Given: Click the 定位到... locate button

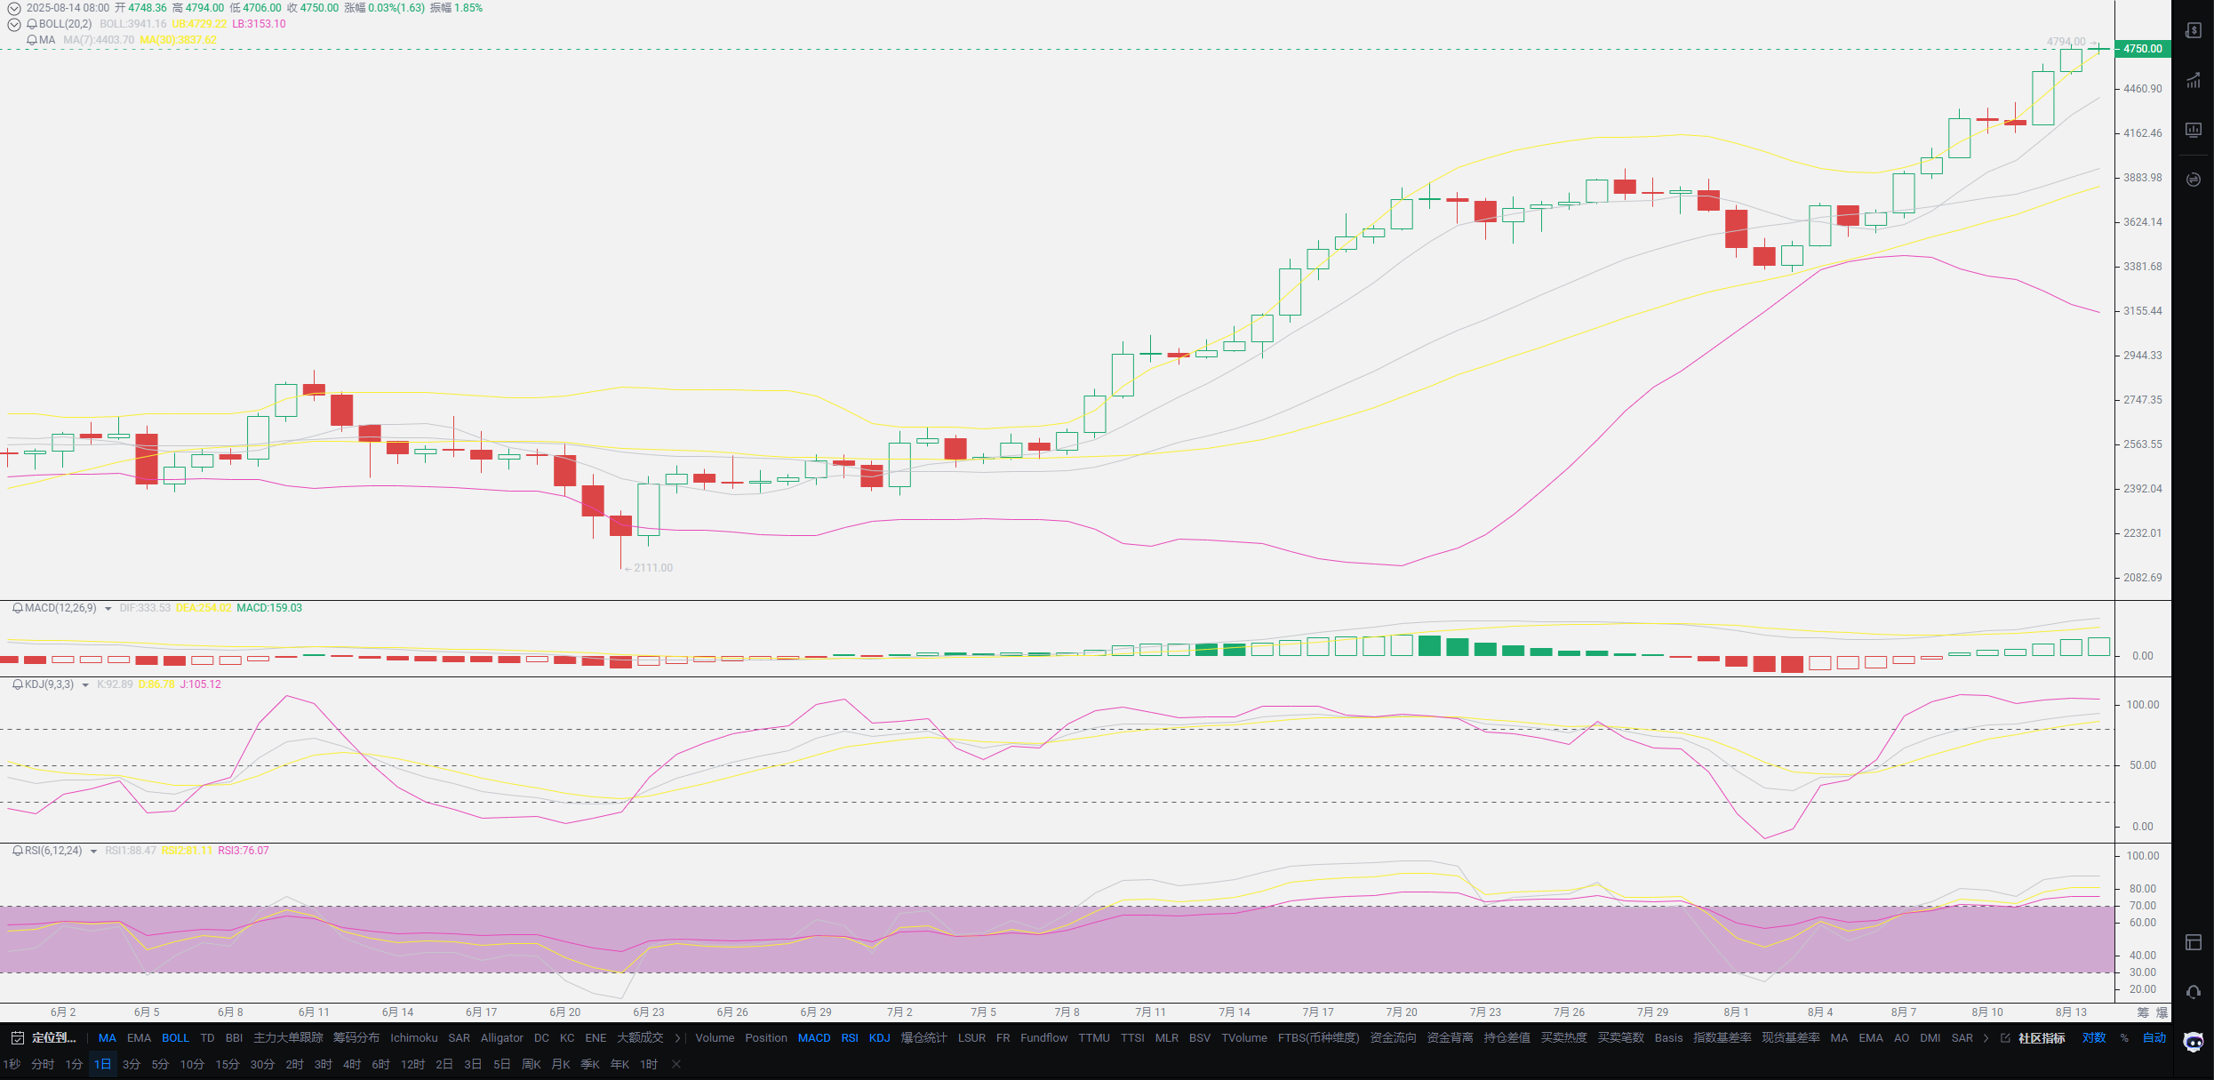Looking at the screenshot, I should pyautogui.click(x=54, y=1038).
